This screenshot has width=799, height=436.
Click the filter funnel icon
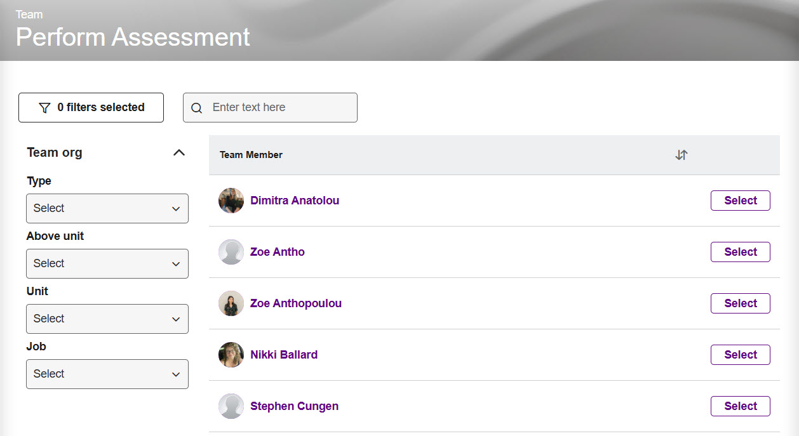tap(44, 107)
